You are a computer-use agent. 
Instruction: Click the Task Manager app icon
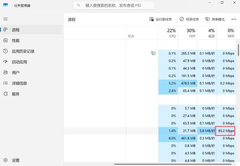point(5,5)
